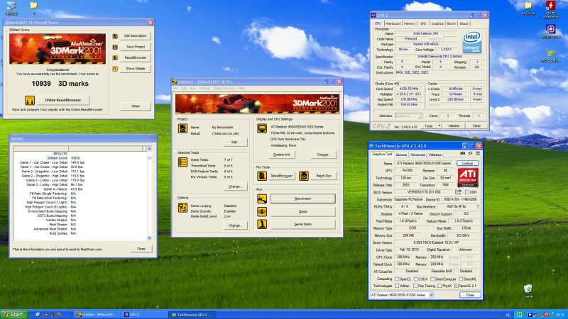Open the CPUID CPU-Z desktop shortcut

[551, 32]
